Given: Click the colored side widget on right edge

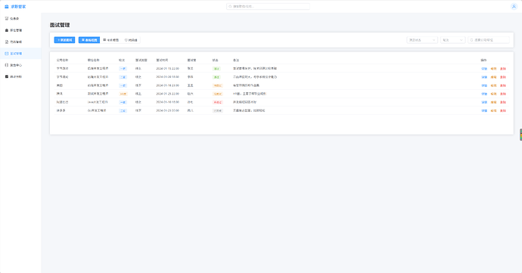Looking at the screenshot, I should coord(520,135).
